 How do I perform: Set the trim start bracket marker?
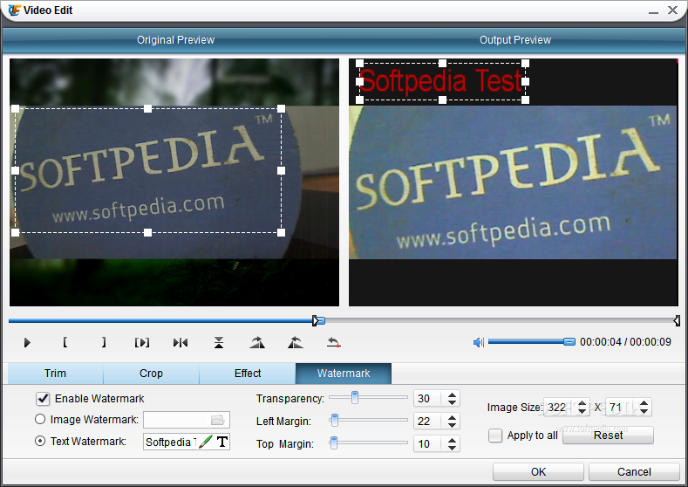coord(65,342)
